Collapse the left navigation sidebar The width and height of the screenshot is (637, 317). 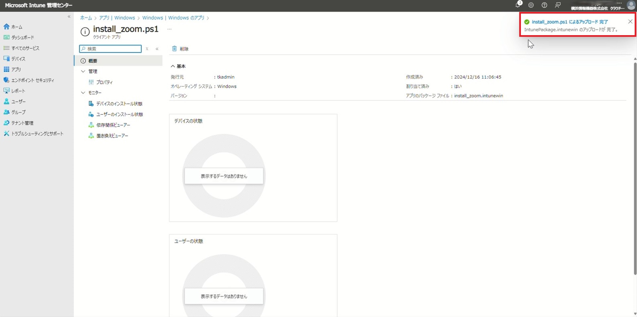(69, 17)
